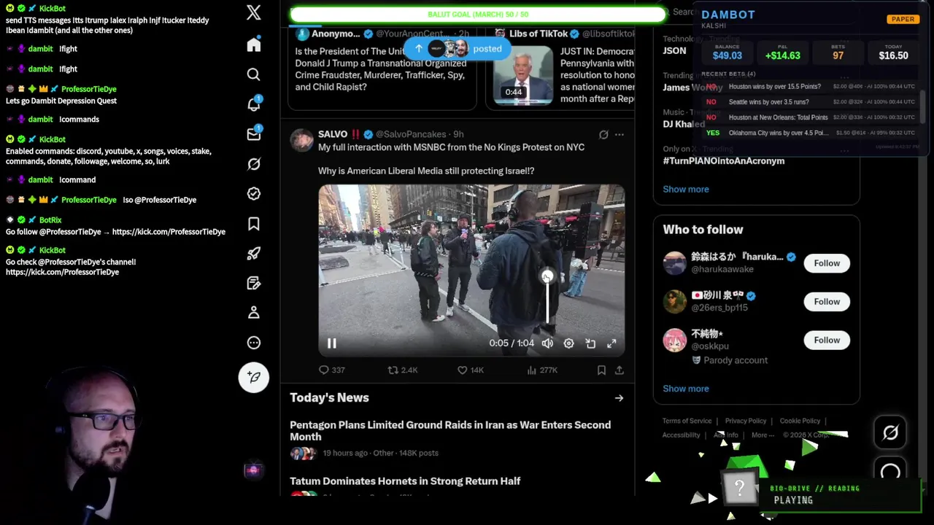Image resolution: width=934 pixels, height=525 pixels.
Task: Open the More circle-dots sidebar icon
Action: (x=253, y=343)
